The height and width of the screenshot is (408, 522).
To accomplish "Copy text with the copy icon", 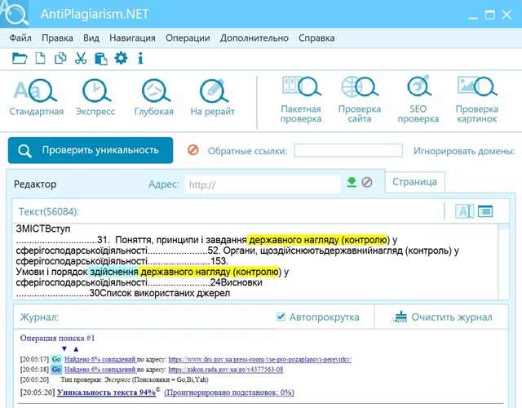I will point(60,58).
